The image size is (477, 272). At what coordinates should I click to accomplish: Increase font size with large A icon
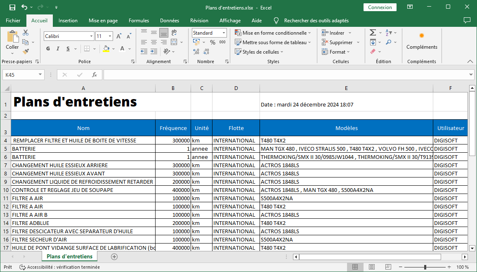pyautogui.click(x=119, y=36)
